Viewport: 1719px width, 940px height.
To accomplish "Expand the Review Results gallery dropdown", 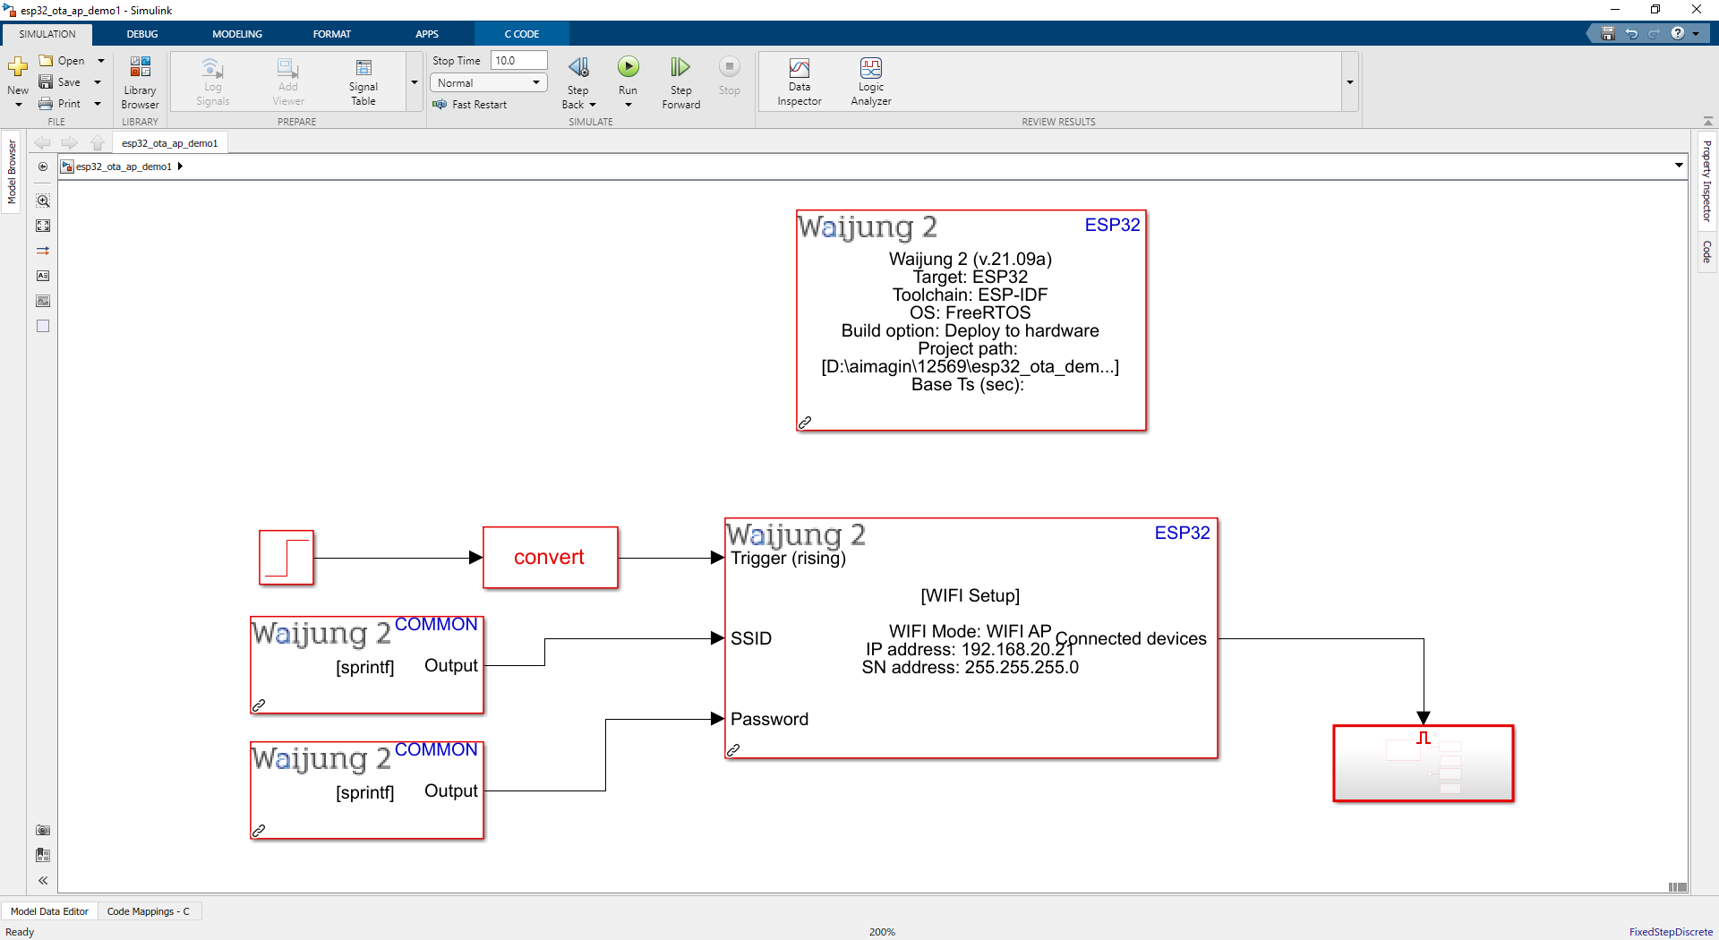I will [1349, 82].
